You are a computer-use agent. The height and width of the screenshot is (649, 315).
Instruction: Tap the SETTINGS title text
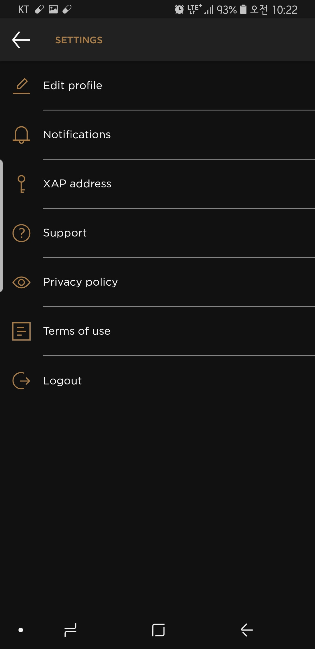click(x=79, y=40)
